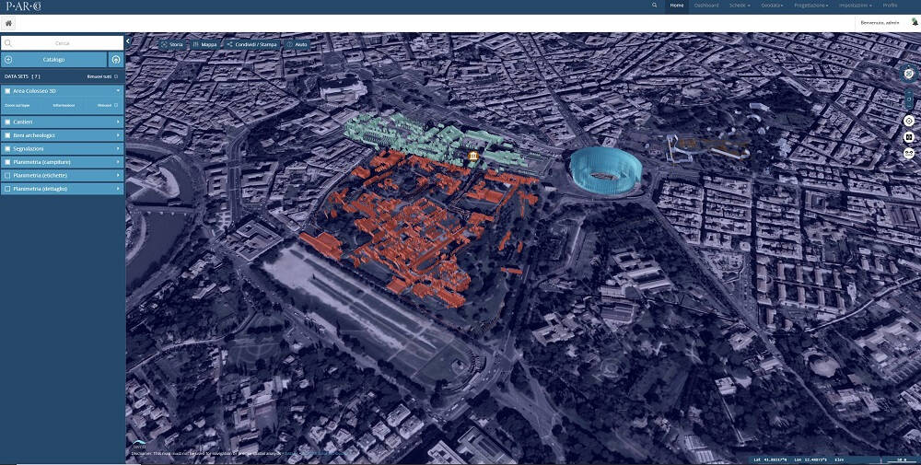Open the Profilo menu item

point(890,6)
